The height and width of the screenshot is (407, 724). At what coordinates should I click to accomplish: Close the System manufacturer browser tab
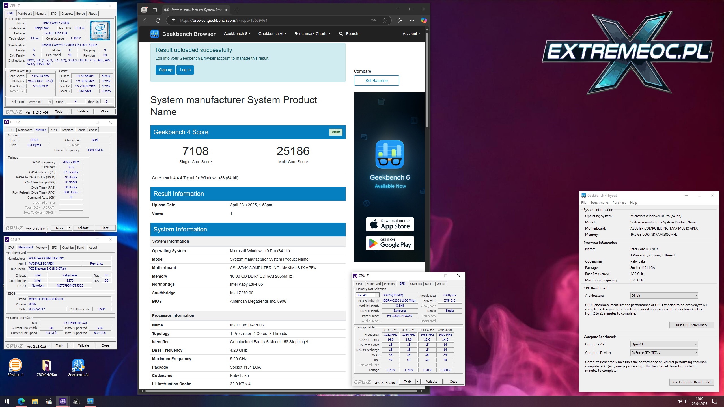226,10
